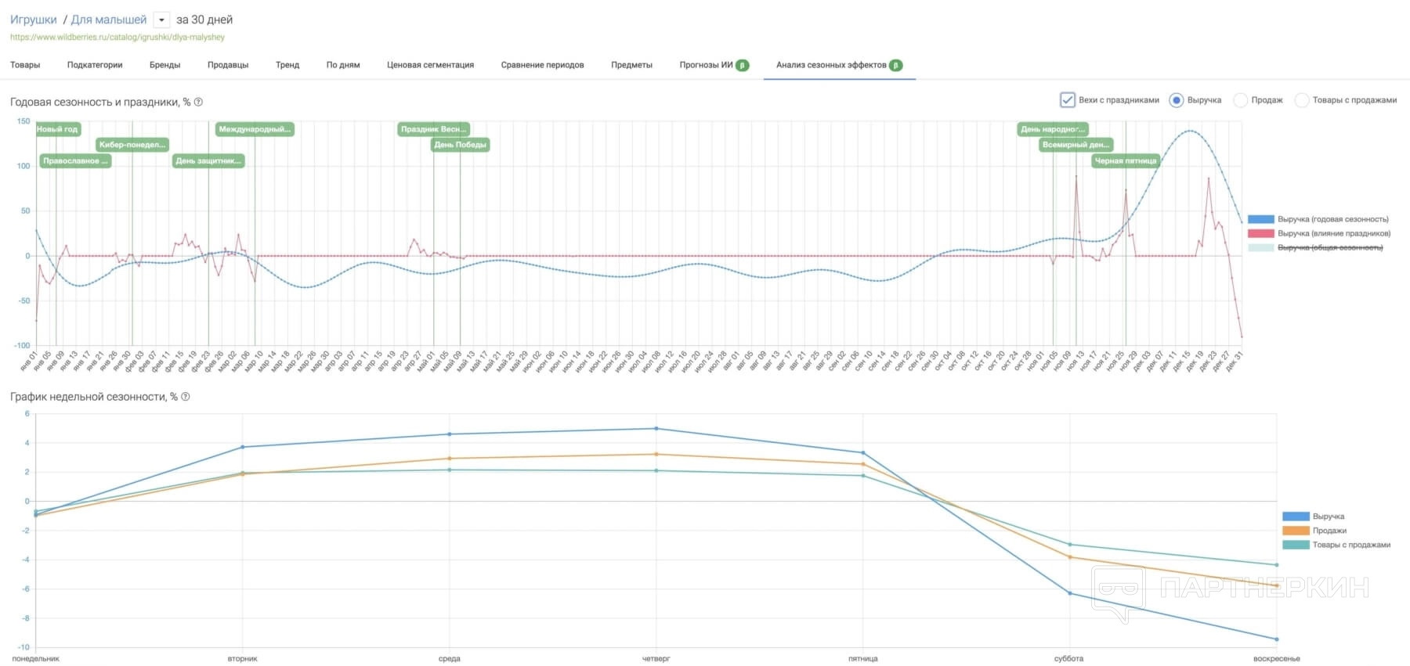Click the за 30 дней period text
The width and height of the screenshot is (1410, 666).
[204, 20]
